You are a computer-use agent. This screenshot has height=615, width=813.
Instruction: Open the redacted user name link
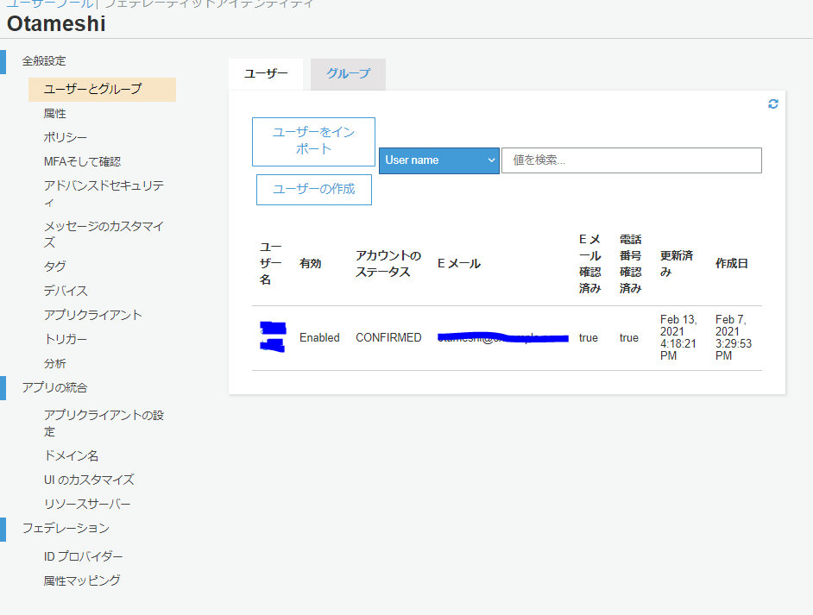pyautogui.click(x=273, y=337)
